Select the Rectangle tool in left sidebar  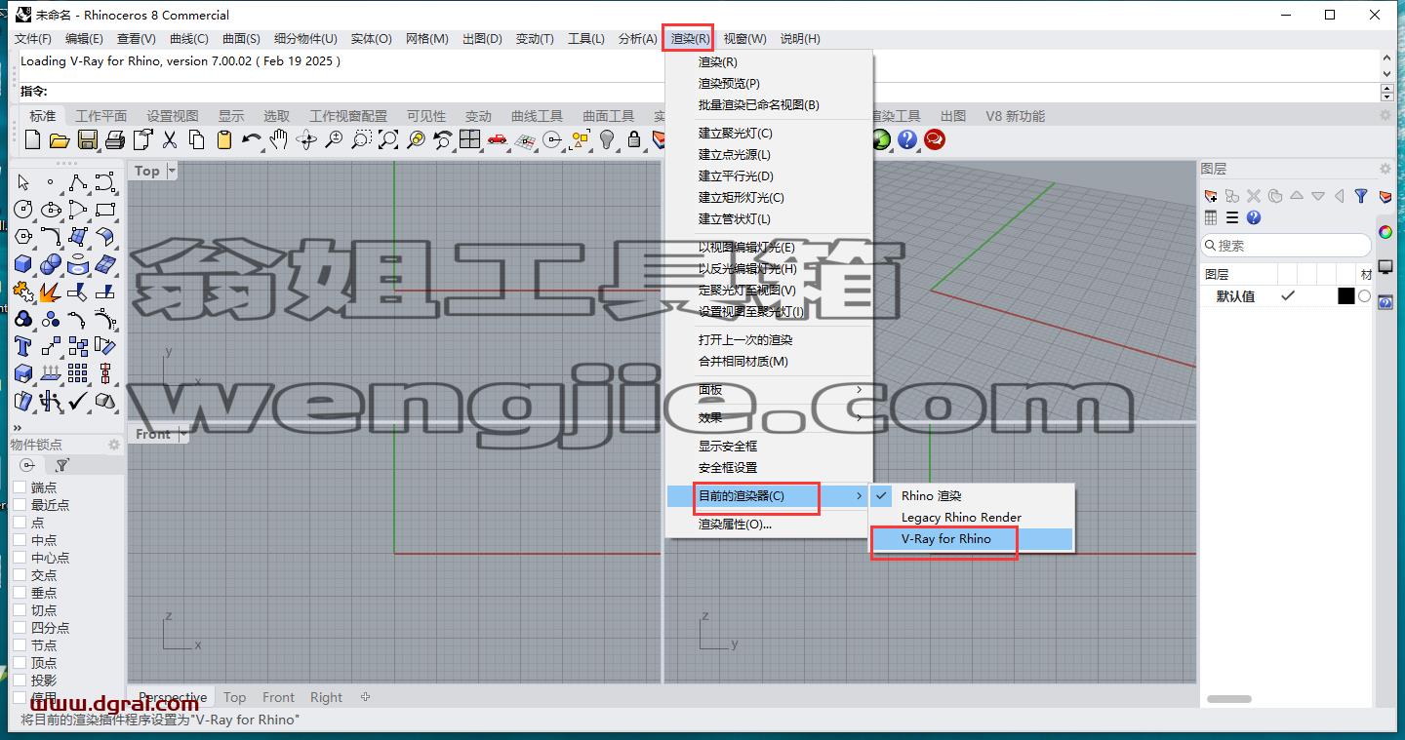pos(105,209)
